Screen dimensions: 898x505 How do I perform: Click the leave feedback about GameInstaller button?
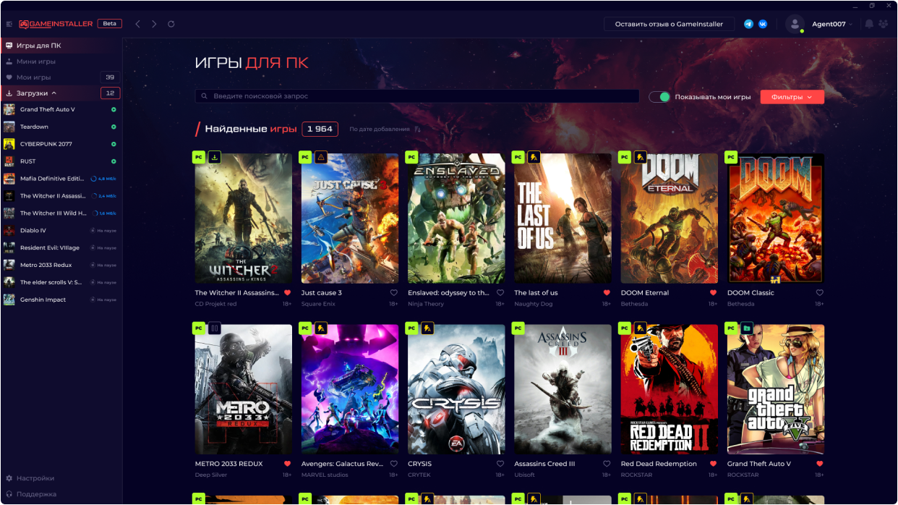tap(669, 24)
